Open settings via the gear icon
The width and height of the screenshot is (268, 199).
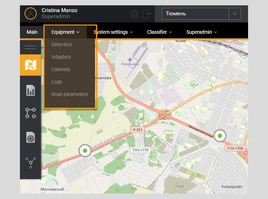135,14
